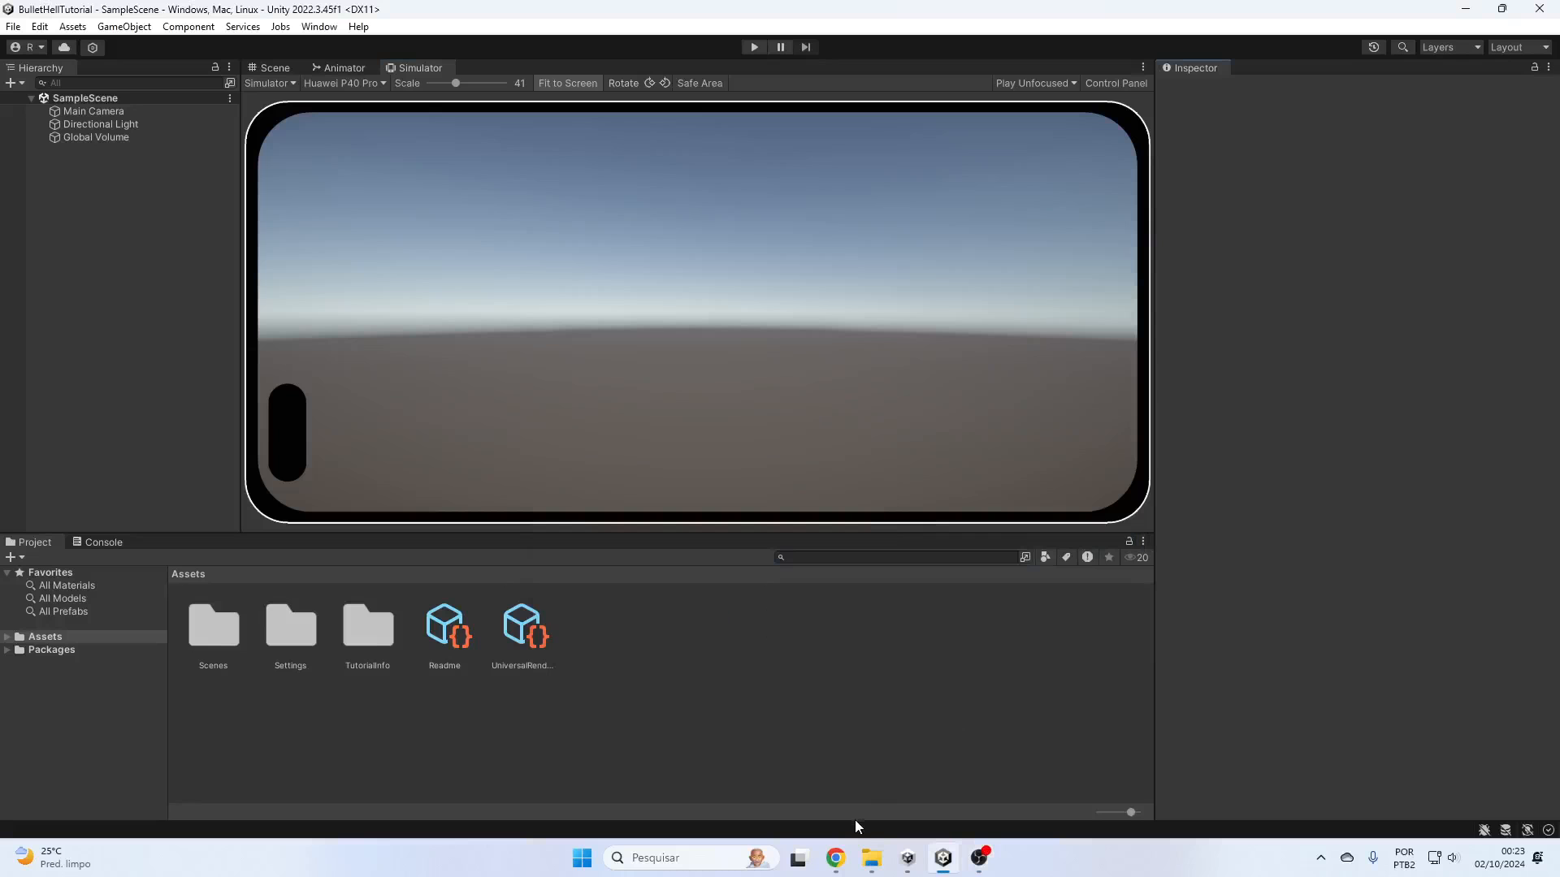1560x877 pixels.
Task: Open Hierarchy panel more options menu
Action: point(229,67)
